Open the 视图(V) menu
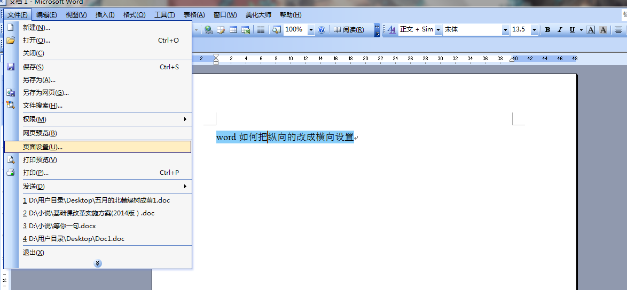 point(76,15)
